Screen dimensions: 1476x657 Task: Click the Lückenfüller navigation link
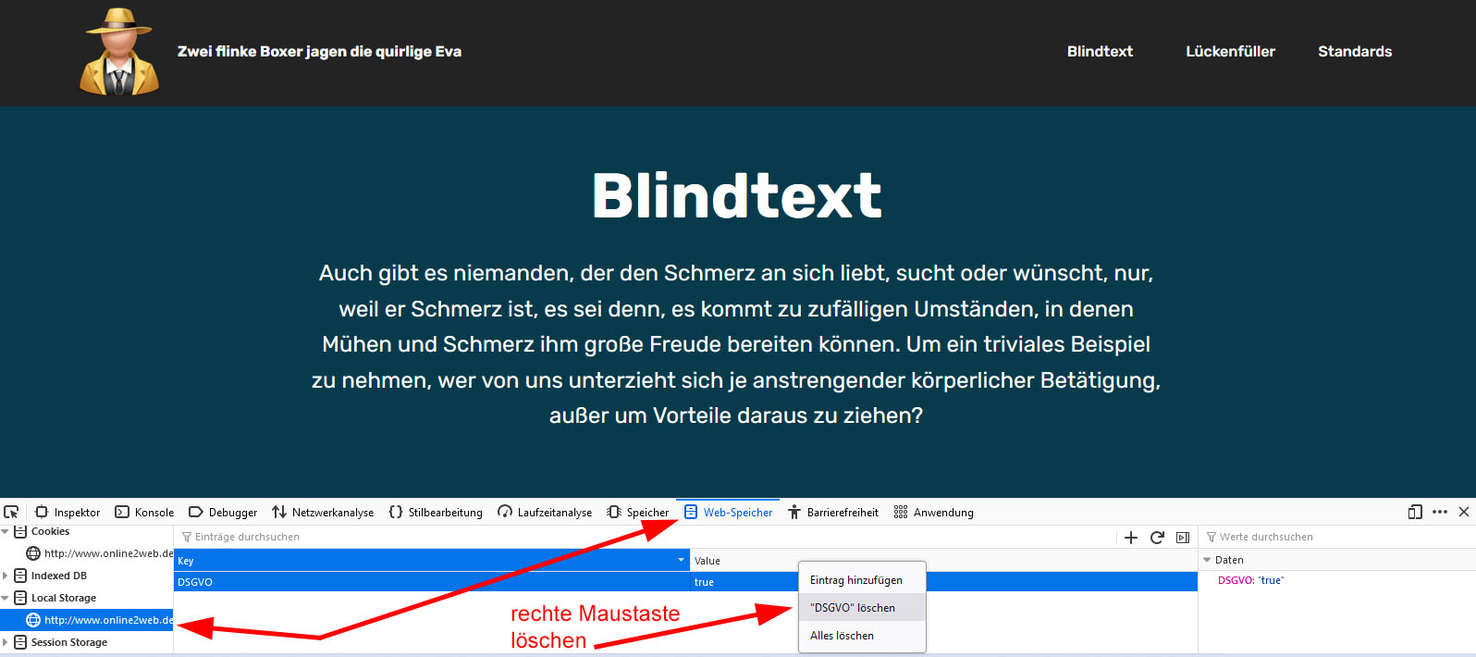1230,52
